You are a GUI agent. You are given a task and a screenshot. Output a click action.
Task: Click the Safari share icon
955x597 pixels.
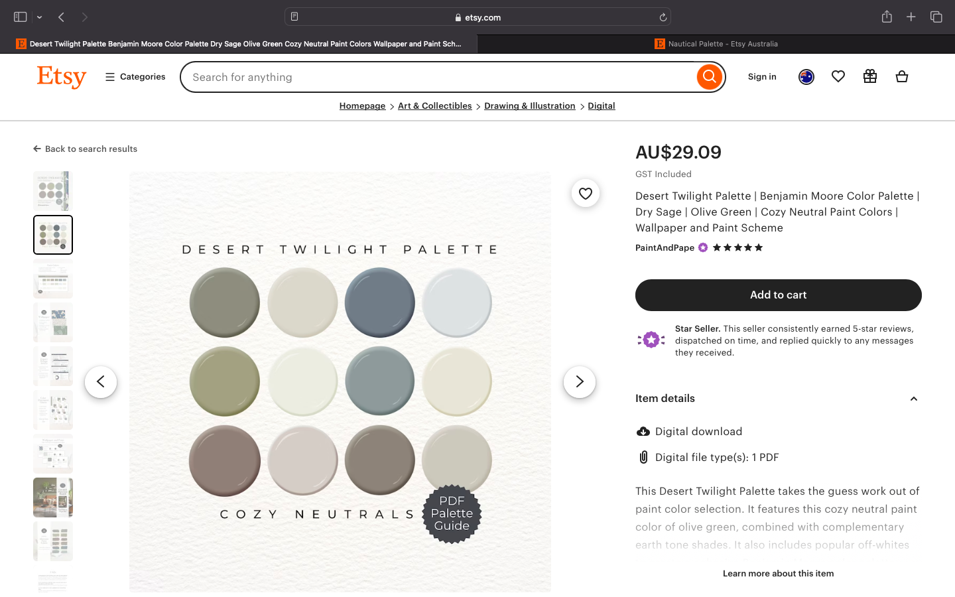click(x=887, y=17)
